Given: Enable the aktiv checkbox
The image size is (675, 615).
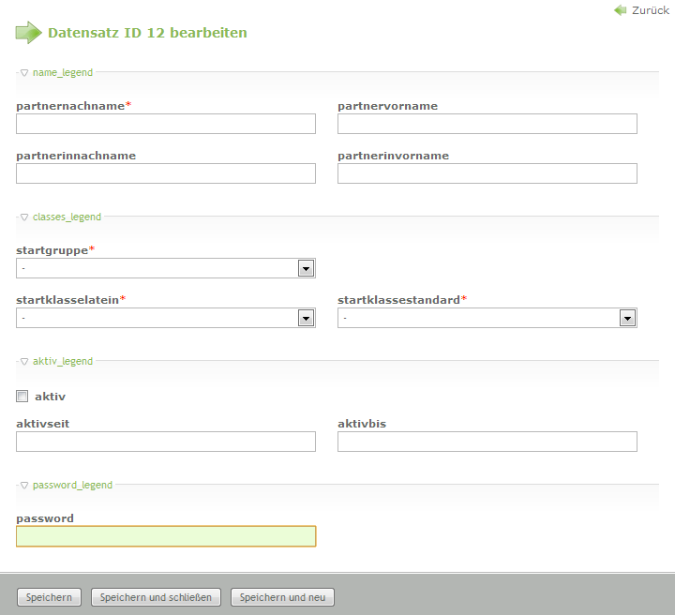Looking at the screenshot, I should (22, 397).
